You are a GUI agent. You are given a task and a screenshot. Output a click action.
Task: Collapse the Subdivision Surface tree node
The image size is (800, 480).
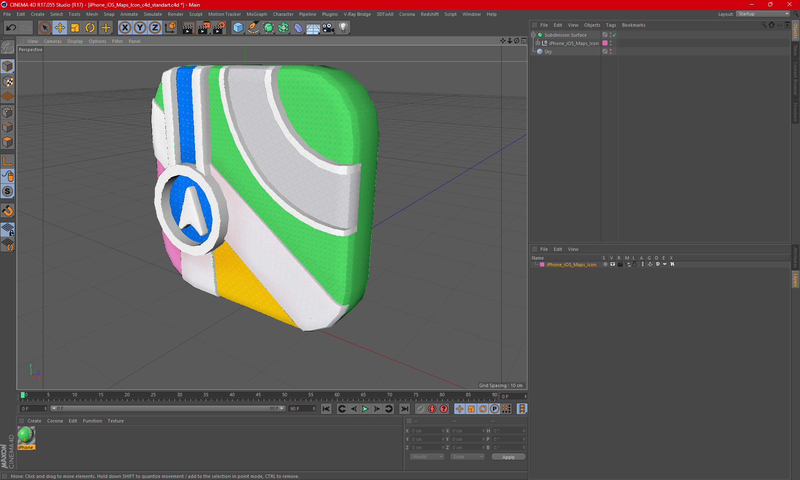coord(533,35)
